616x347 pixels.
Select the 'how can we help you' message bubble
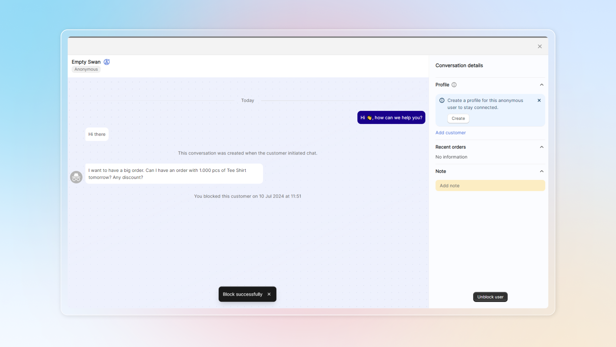391,118
